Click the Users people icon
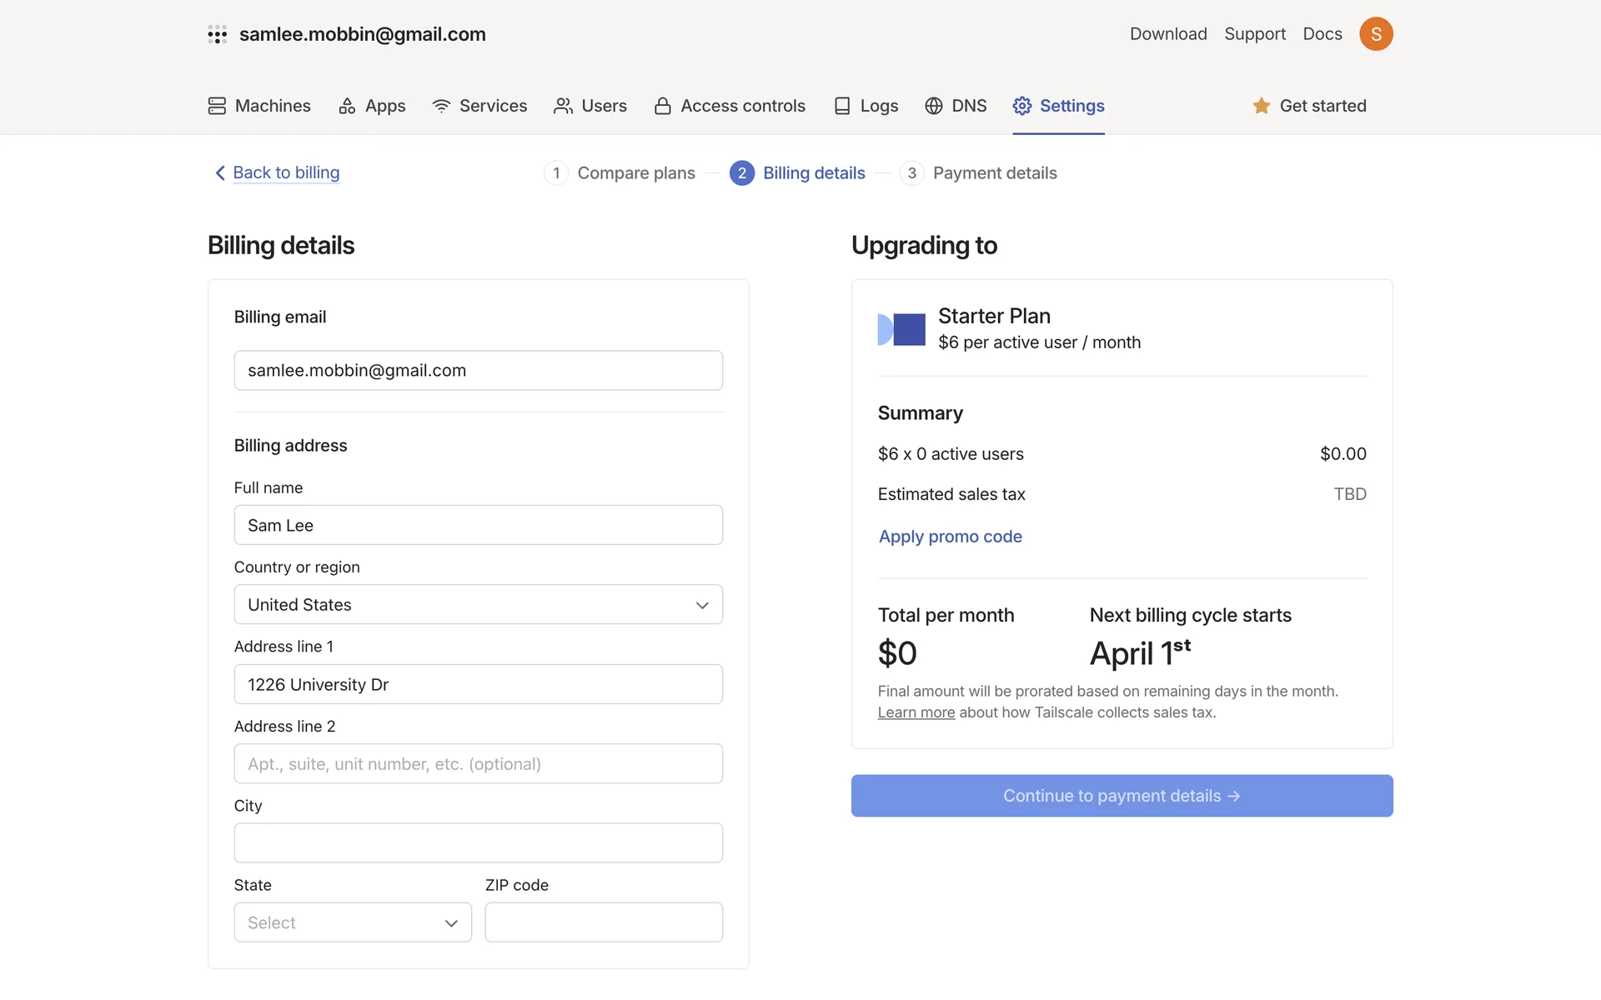Screen dimensions: 1601x1000 pos(563,106)
